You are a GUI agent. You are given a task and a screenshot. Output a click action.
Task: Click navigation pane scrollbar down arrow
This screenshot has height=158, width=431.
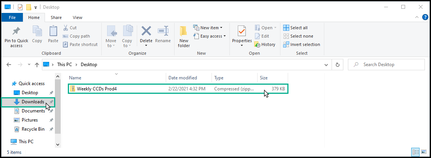[x=58, y=144]
